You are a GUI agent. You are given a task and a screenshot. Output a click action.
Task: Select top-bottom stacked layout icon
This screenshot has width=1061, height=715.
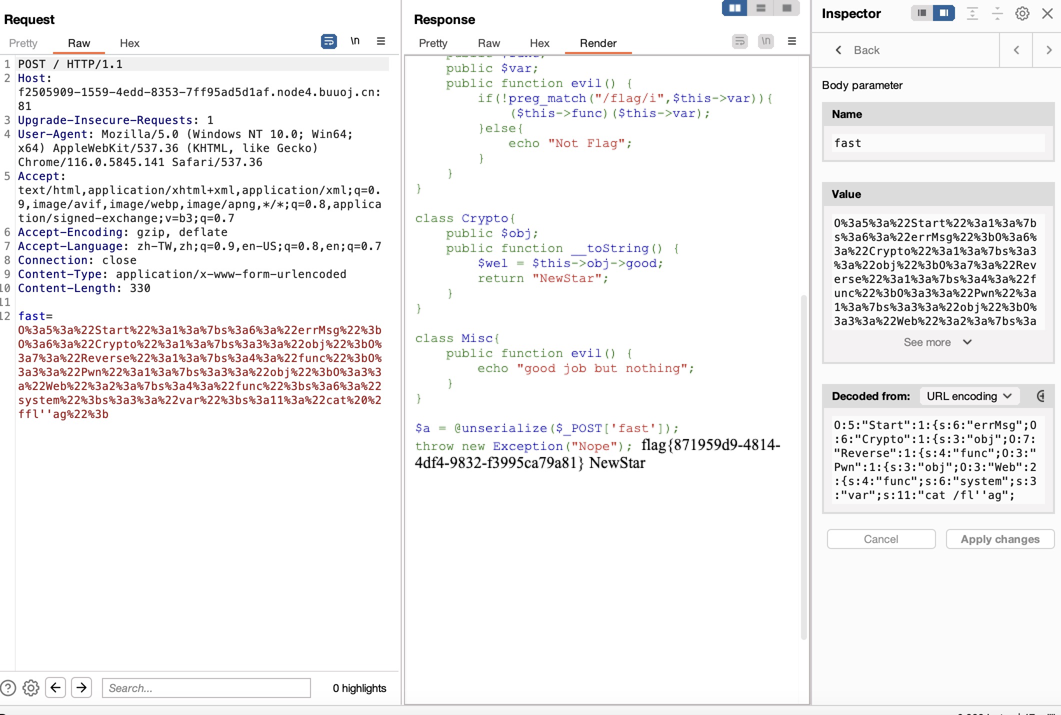(761, 8)
